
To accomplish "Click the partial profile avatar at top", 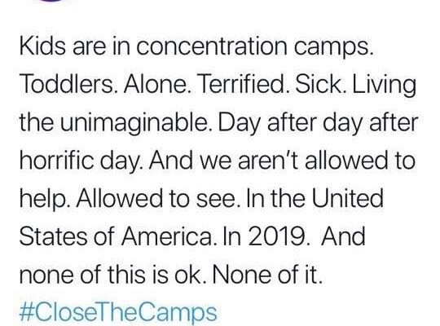I will point(51,1).
